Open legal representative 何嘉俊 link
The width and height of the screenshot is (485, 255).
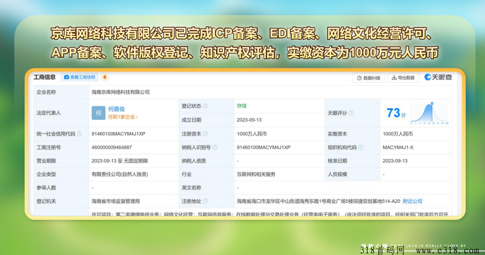117,109
